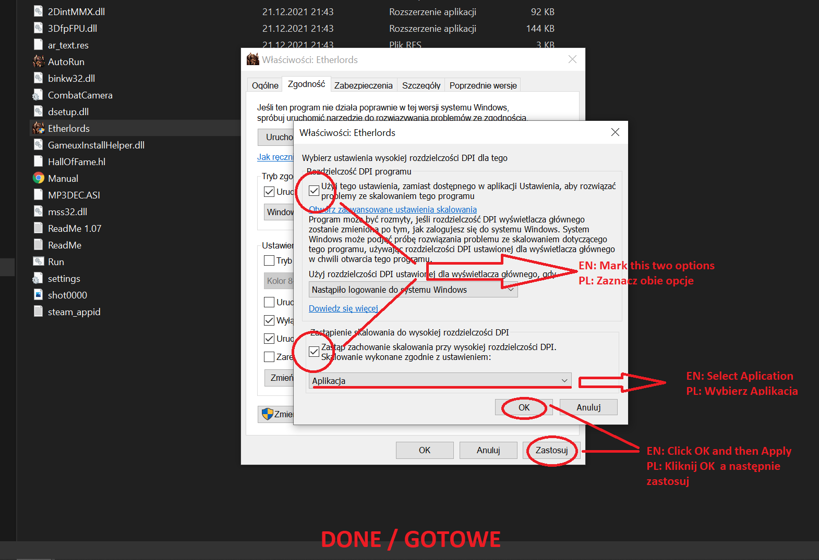Viewport: 819px width, 560px height.
Task: Click the HallOfFame.hl file icon
Action: click(x=38, y=161)
